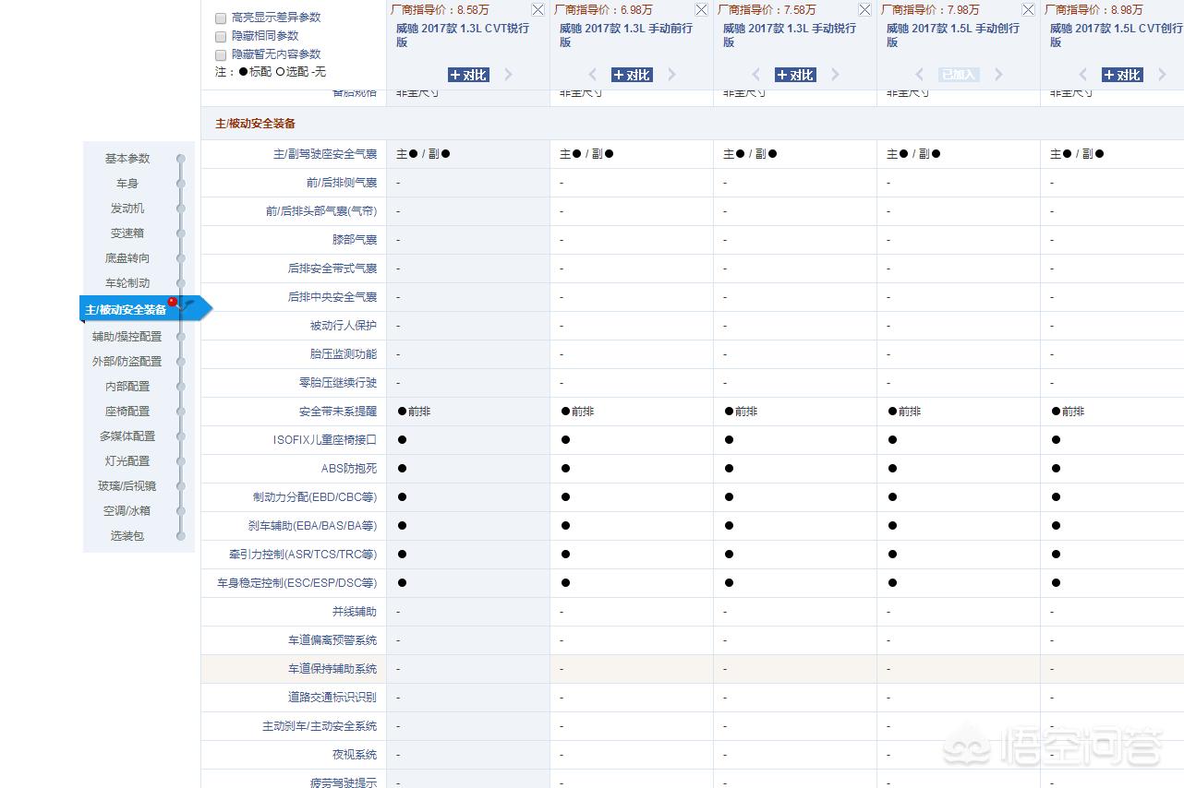Move 1.5L CVT创行版 column left using arrow
The width and height of the screenshot is (1184, 788).
click(1083, 75)
